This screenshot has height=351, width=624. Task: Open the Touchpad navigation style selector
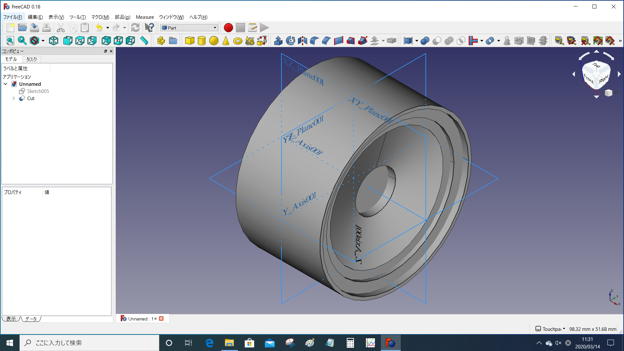click(551, 329)
